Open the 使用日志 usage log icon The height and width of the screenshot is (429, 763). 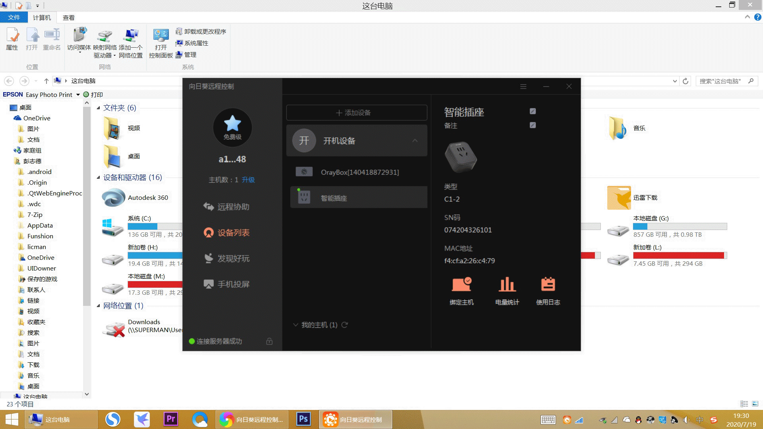[x=548, y=284]
